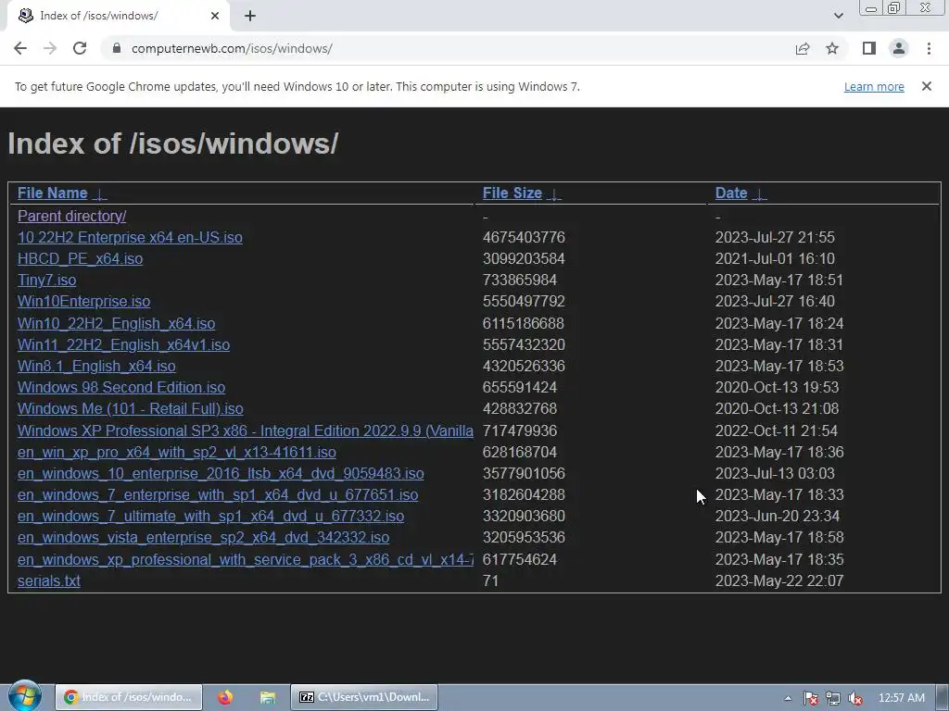Show hidden system tray icons

point(788,698)
